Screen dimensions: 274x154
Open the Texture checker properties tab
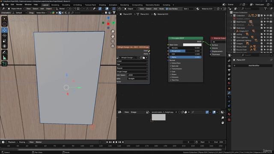click(229, 120)
